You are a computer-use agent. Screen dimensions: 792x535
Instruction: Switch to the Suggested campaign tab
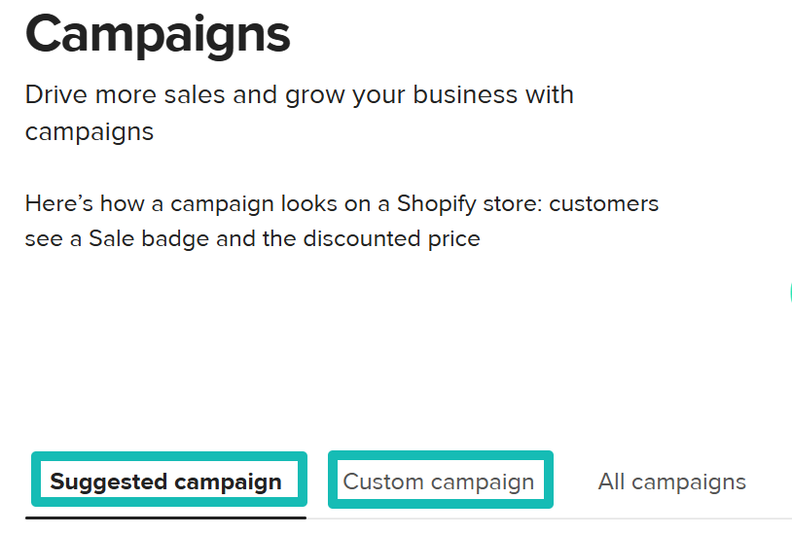tap(166, 481)
